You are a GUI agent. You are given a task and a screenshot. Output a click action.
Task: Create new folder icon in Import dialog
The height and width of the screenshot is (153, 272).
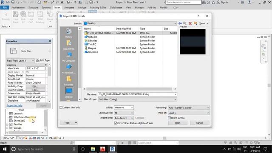click(195, 23)
